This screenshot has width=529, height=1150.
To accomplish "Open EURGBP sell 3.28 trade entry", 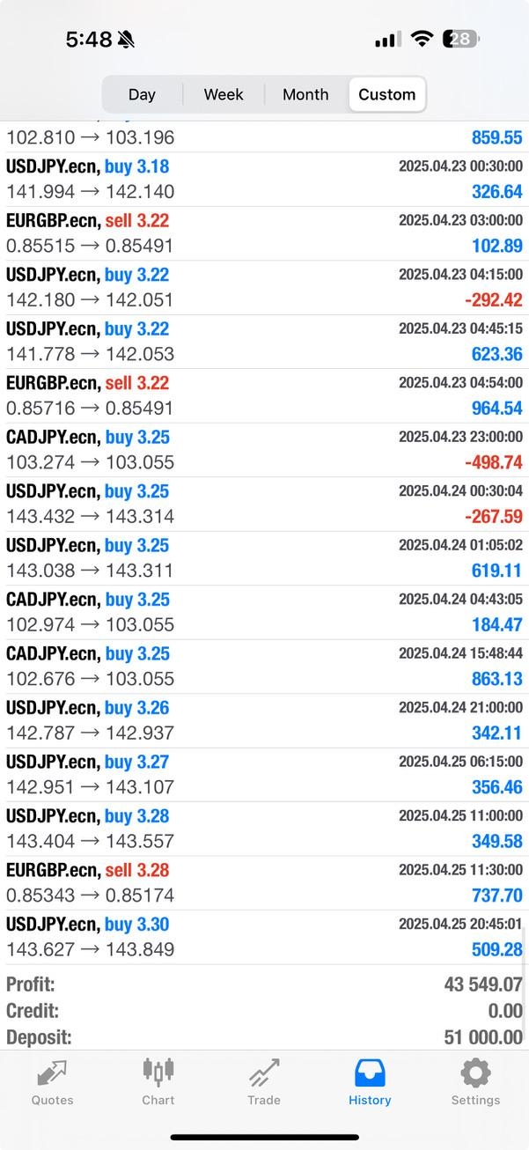I will pyautogui.click(x=264, y=882).
